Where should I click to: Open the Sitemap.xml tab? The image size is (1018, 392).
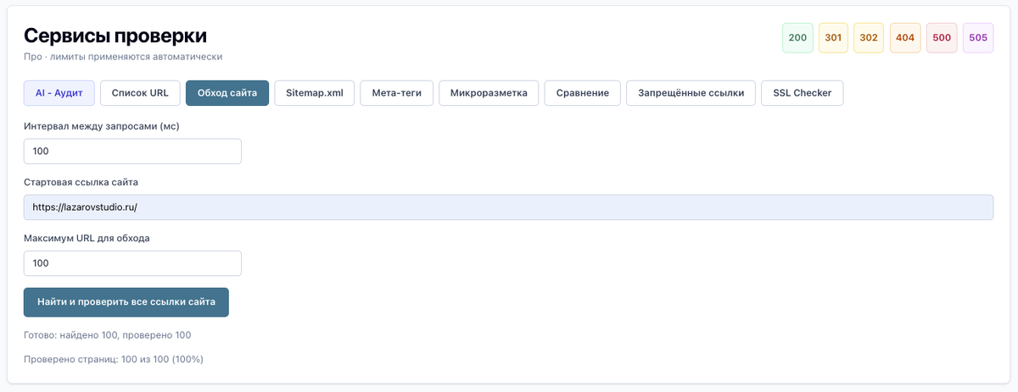[x=315, y=93]
